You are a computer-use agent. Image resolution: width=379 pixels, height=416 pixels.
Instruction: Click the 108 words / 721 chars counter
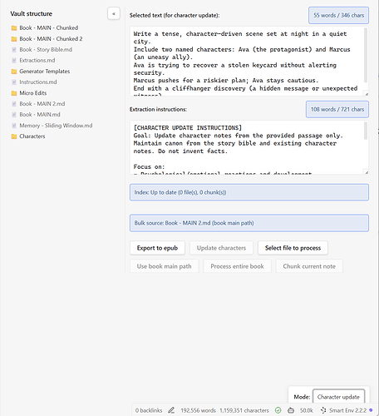coord(337,109)
